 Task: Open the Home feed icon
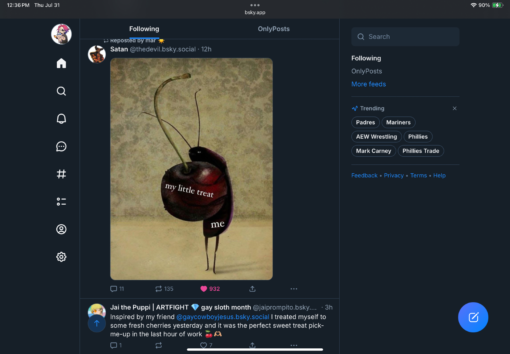pos(61,63)
